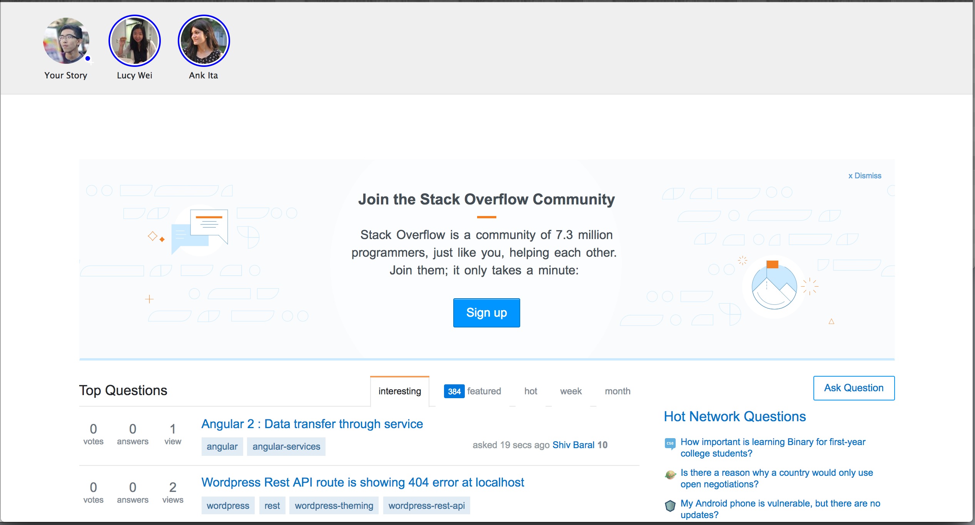Image resolution: width=975 pixels, height=525 pixels.
Task: Dismiss the community join banner
Action: click(x=865, y=176)
